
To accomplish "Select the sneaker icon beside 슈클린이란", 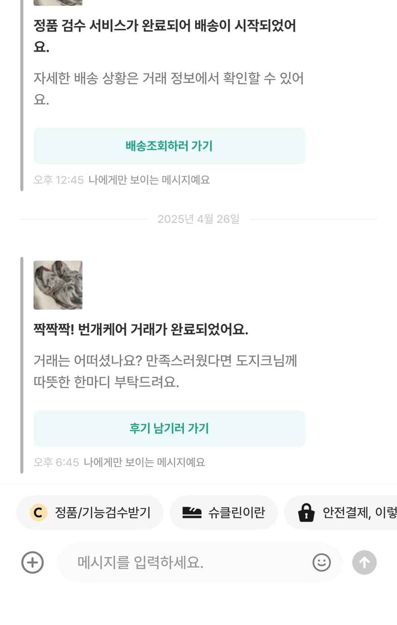I will point(192,512).
